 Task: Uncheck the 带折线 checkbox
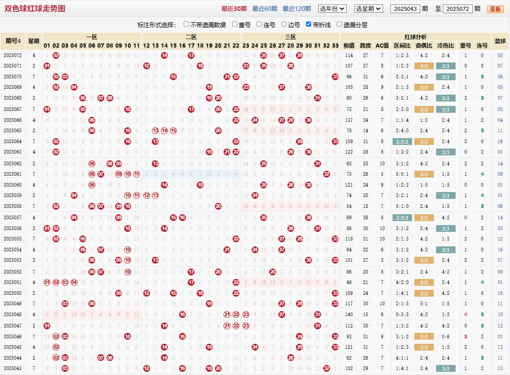tap(308, 24)
